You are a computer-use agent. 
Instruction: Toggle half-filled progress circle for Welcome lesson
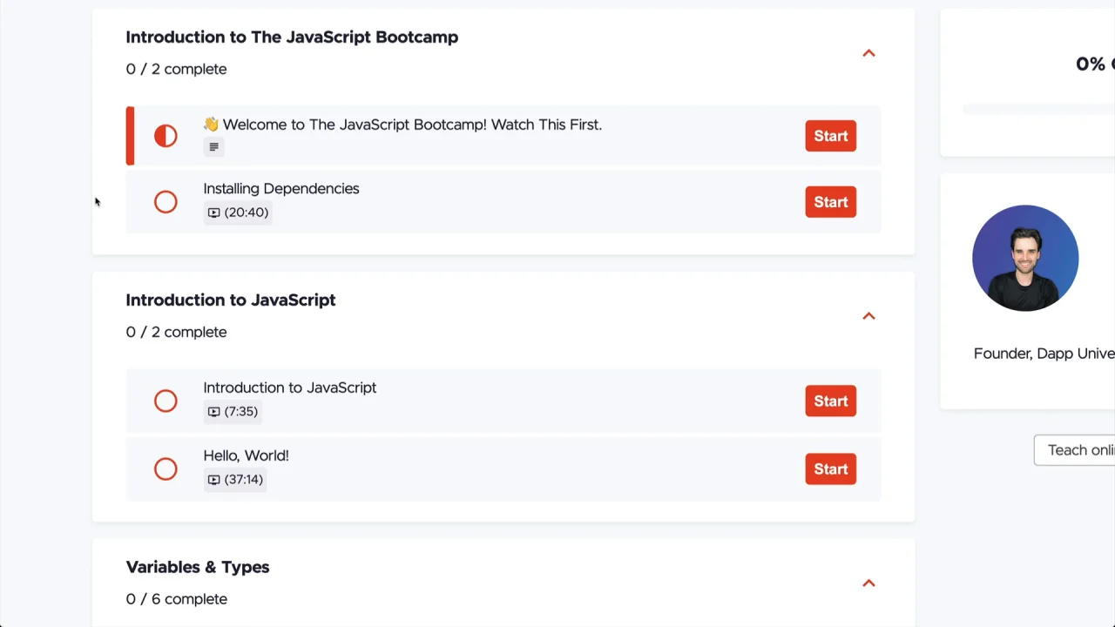pos(166,136)
